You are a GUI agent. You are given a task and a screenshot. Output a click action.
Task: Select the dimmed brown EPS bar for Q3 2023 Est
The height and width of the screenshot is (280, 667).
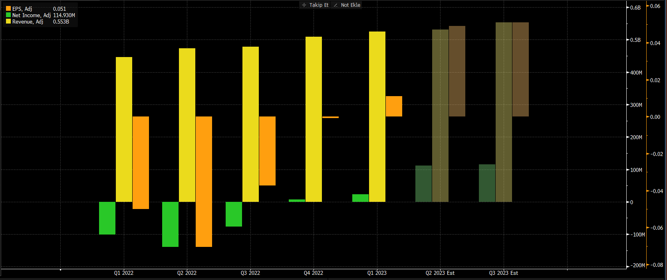tap(520, 69)
